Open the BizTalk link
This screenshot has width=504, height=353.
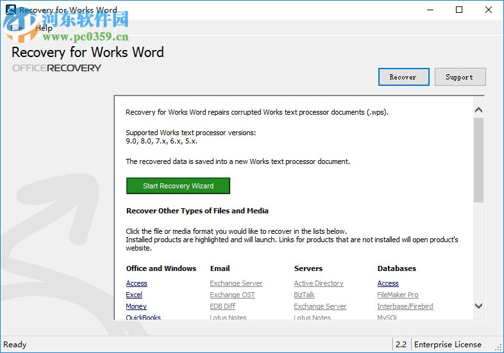[x=304, y=295]
